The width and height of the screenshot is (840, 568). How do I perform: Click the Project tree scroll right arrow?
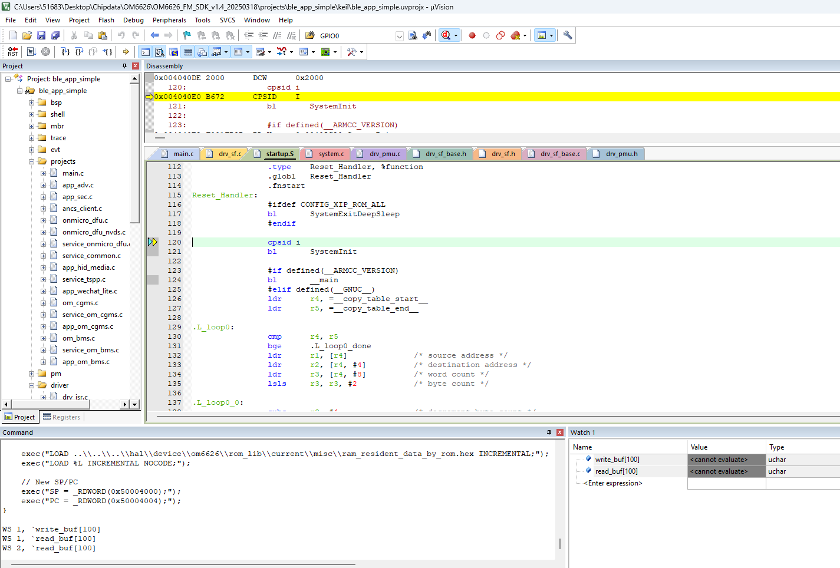coord(124,404)
